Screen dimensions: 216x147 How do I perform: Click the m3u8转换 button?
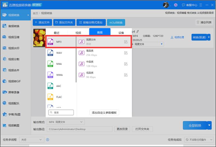116,22
